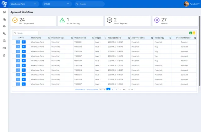The height and width of the screenshot is (132, 201).
Task: Open rows-per-page dropdown showing 10
Action: coord(131,90)
